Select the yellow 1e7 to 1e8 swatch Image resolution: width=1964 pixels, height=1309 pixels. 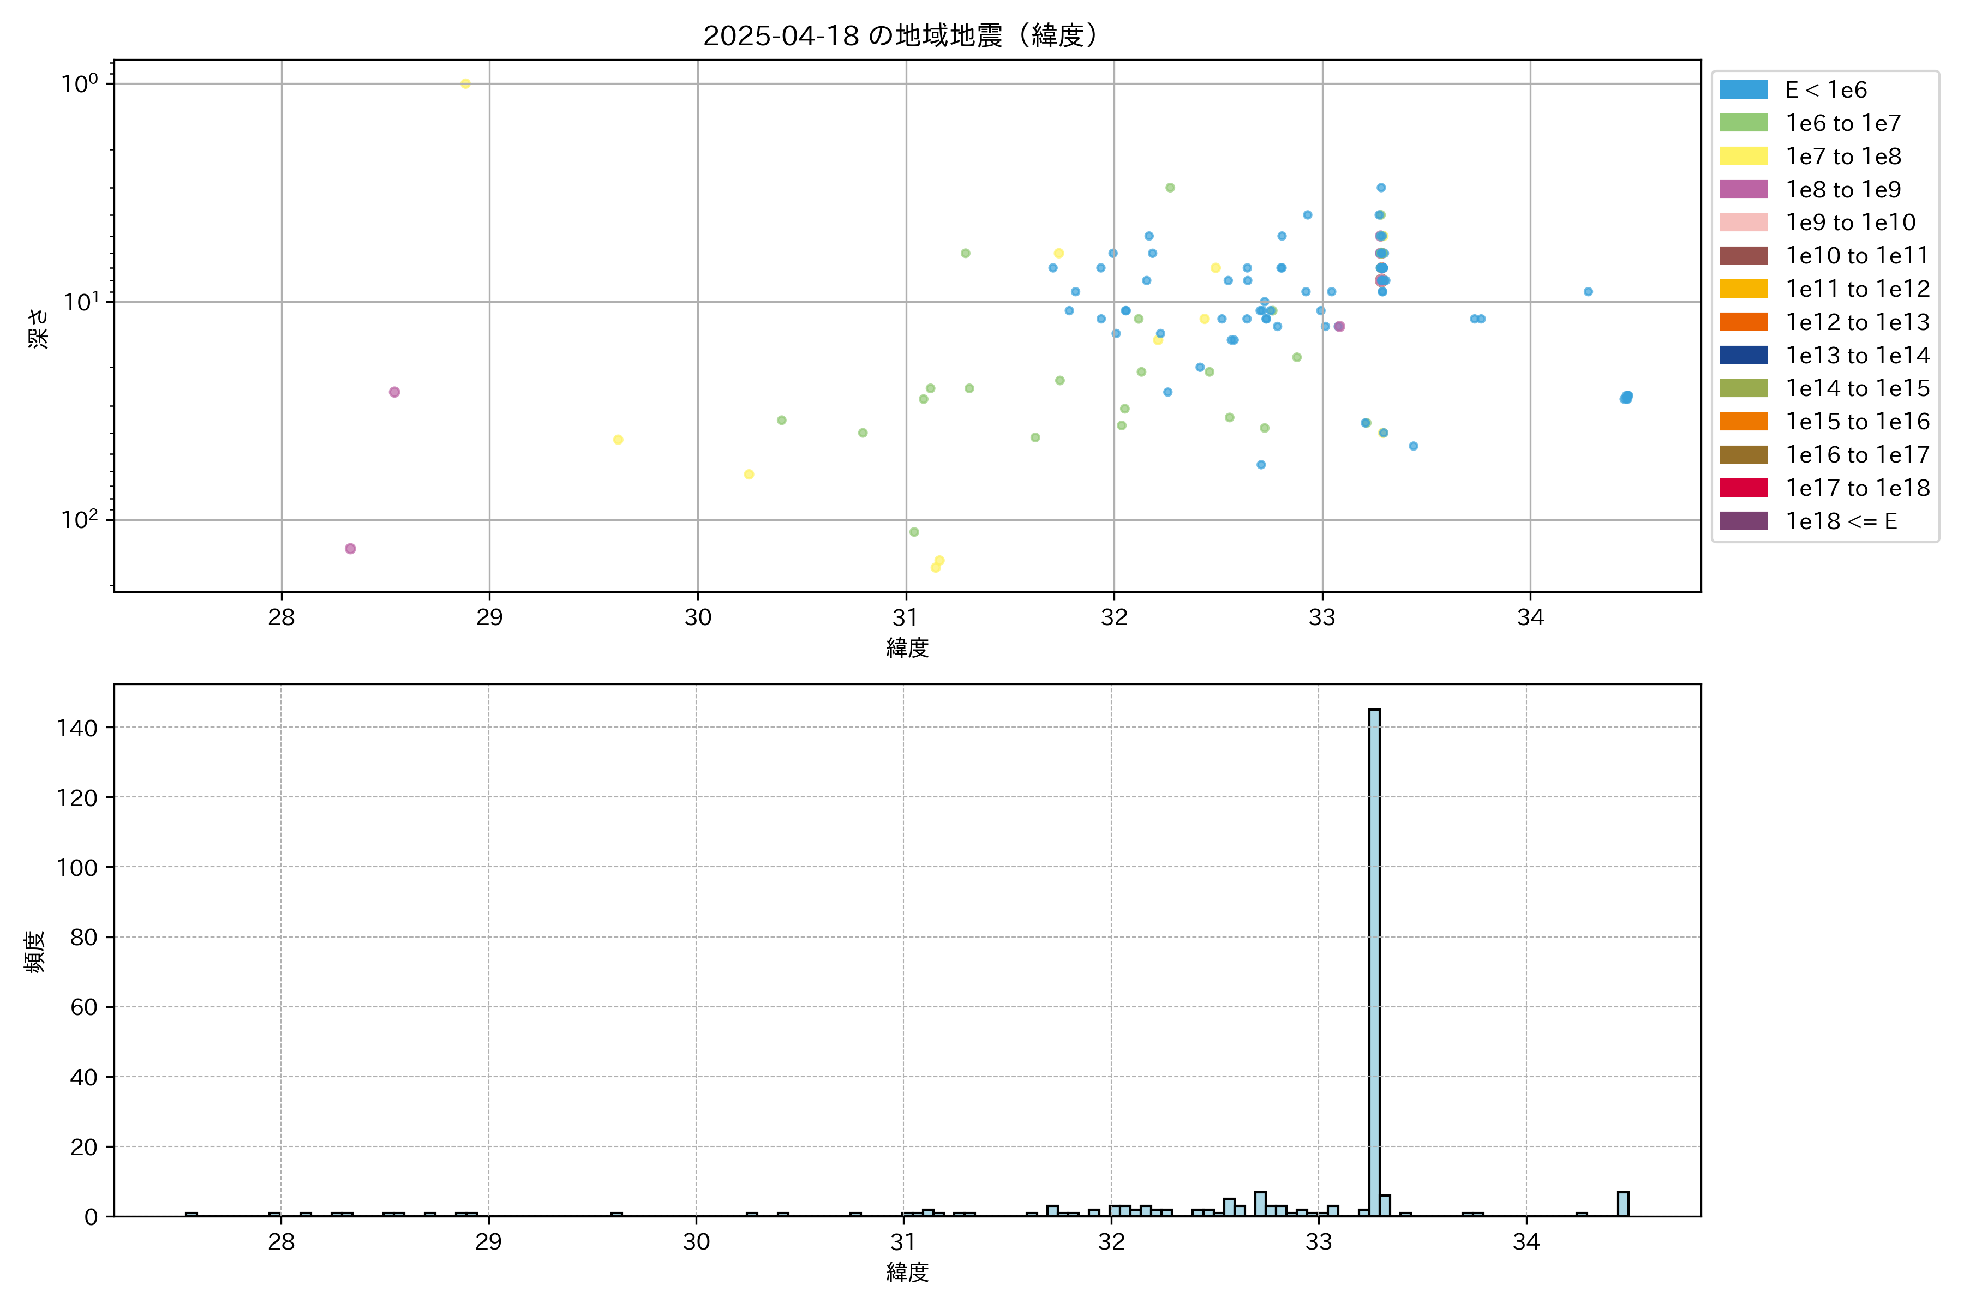(1743, 156)
